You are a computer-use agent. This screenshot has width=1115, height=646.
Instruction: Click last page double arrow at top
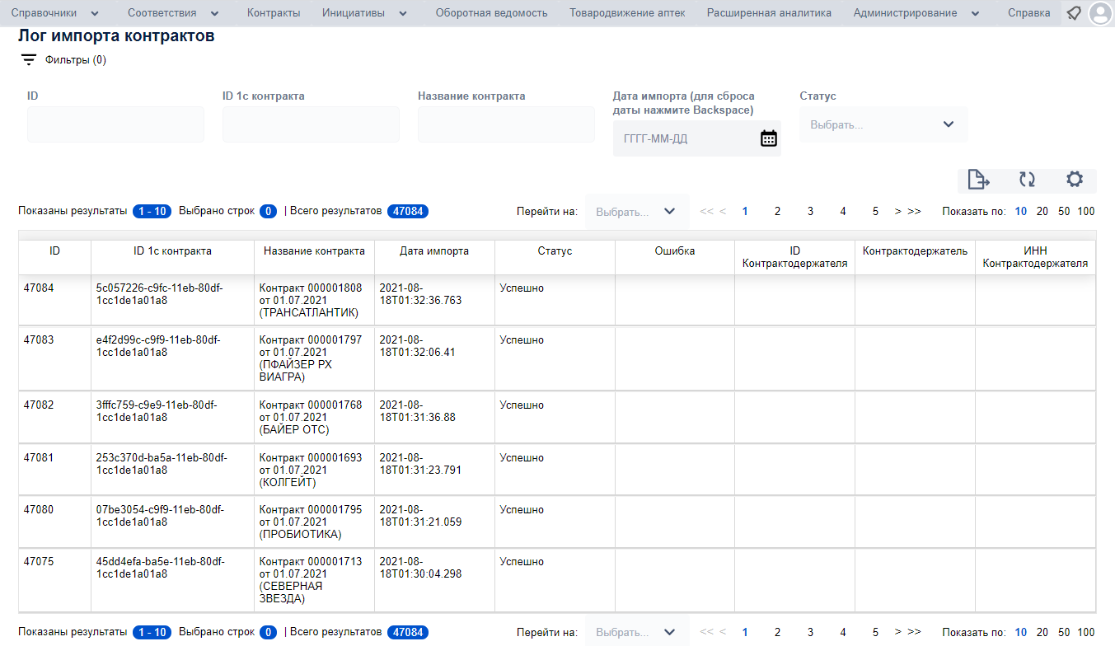tap(914, 212)
